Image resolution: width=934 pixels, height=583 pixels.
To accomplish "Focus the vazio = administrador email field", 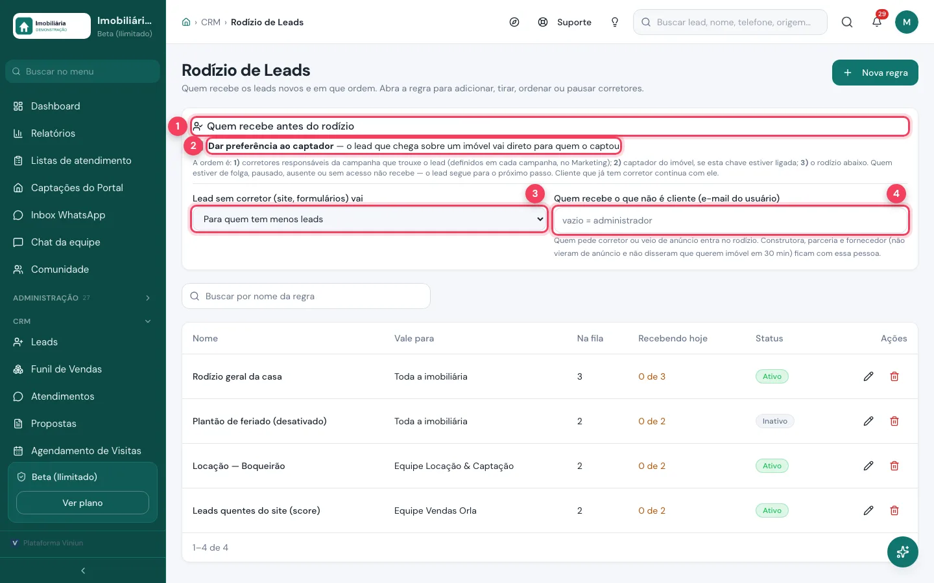I will click(x=730, y=220).
